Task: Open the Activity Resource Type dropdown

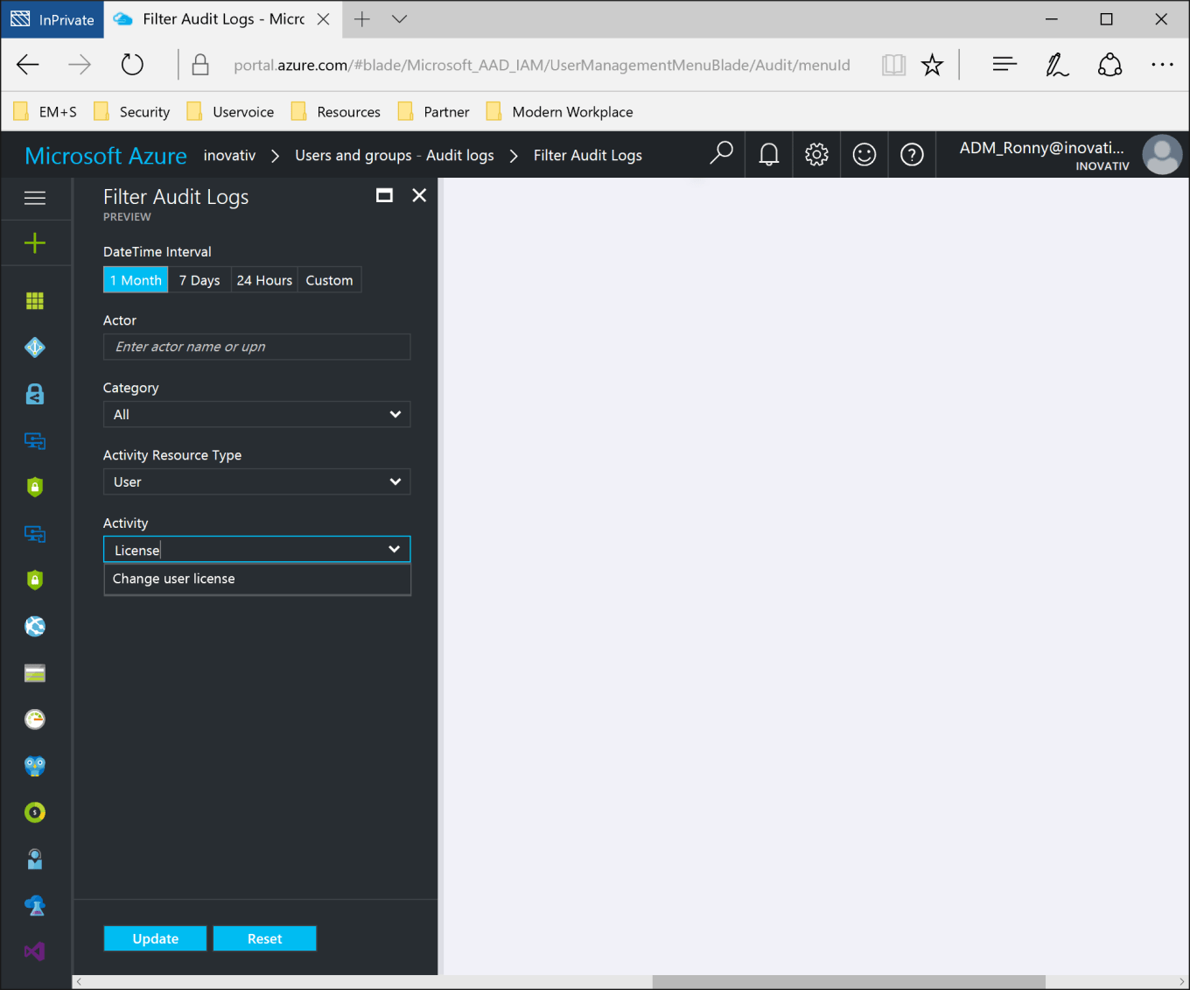Action: (x=256, y=481)
